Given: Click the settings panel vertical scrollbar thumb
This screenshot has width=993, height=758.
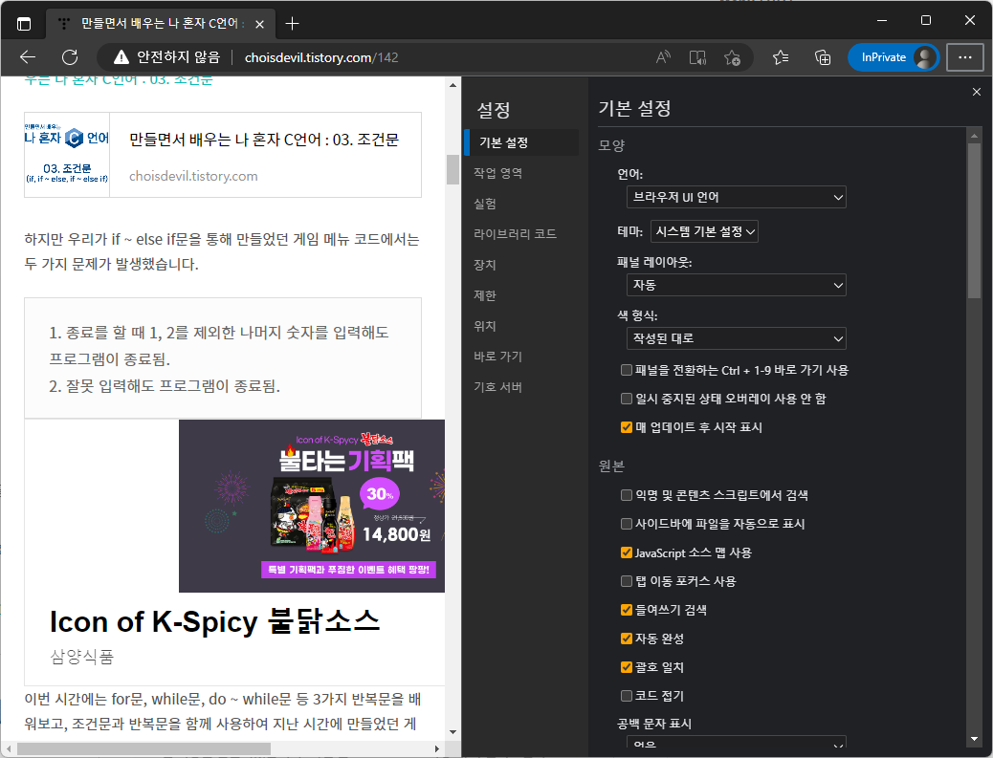Looking at the screenshot, I should click(974, 220).
